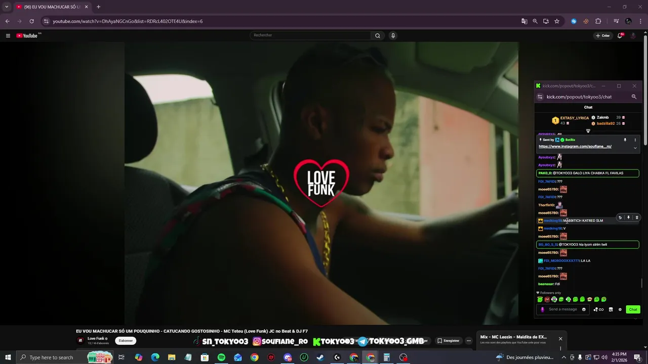Open the Kick gift shop icon
This screenshot has width=648, height=364.
click(611, 309)
